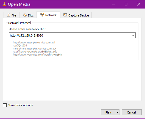Open the Play button's dropdown arrow

click(118, 112)
